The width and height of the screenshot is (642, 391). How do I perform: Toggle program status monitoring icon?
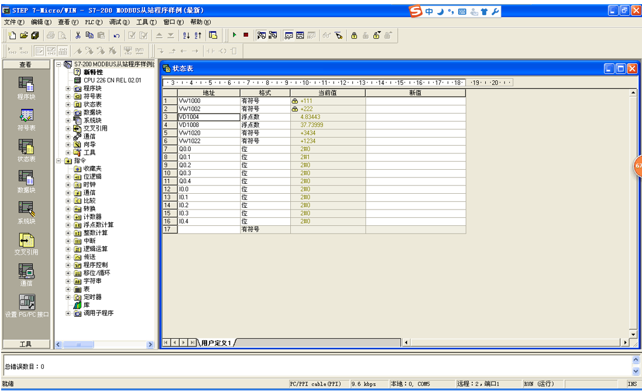click(261, 35)
